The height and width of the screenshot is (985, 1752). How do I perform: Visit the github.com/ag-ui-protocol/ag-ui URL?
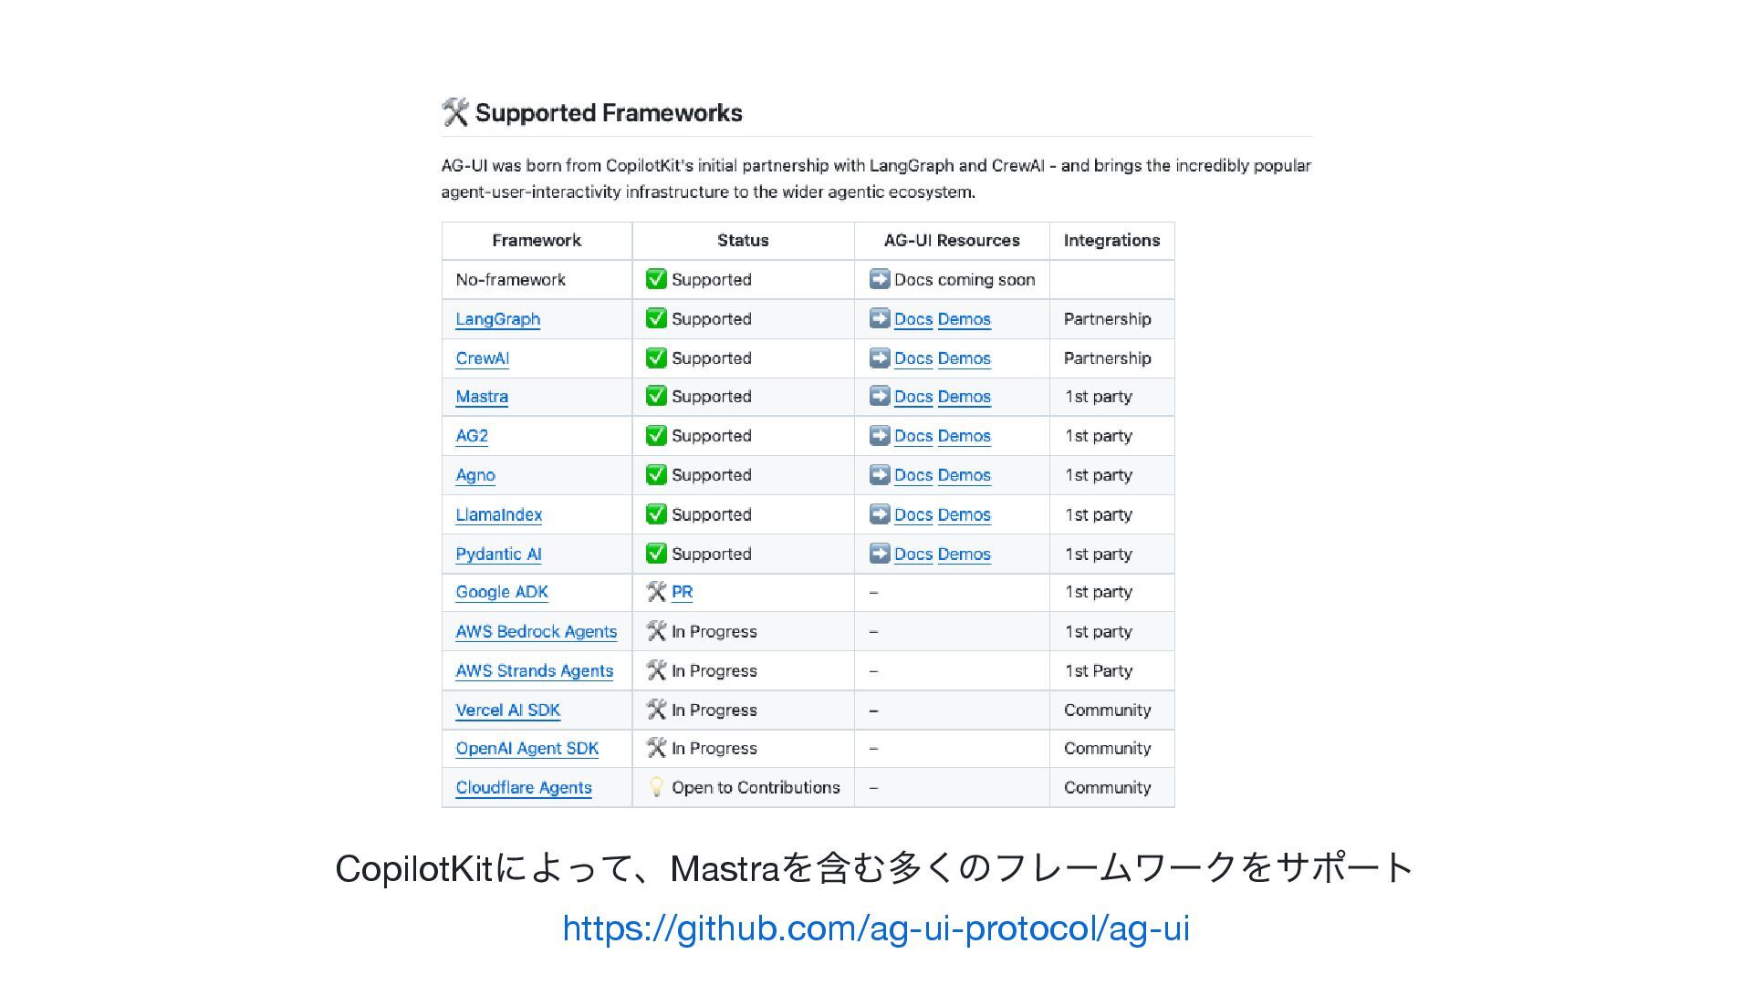[876, 928]
